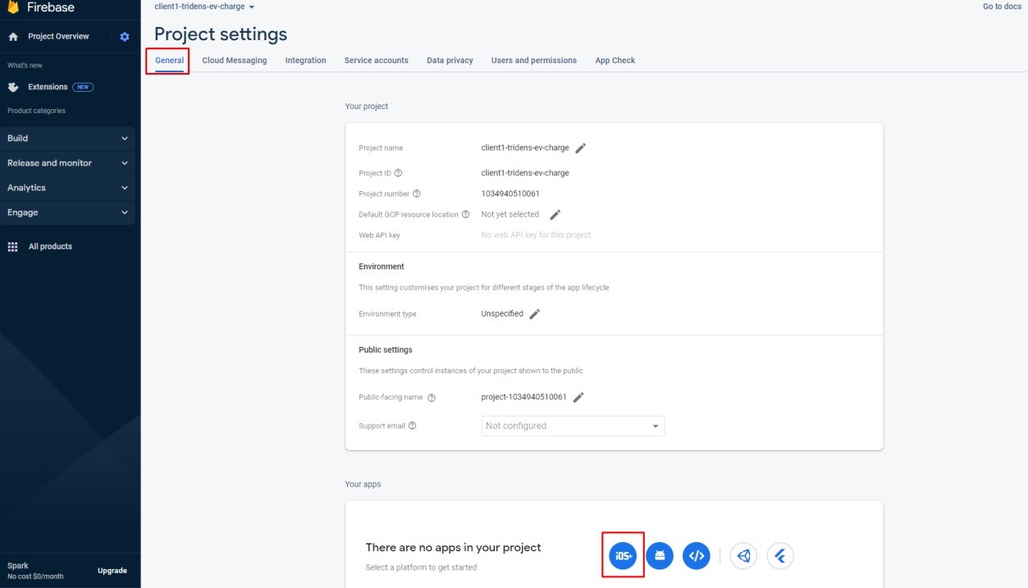Click the iOS+ app platform icon
This screenshot has width=1028, height=588.
[623, 556]
